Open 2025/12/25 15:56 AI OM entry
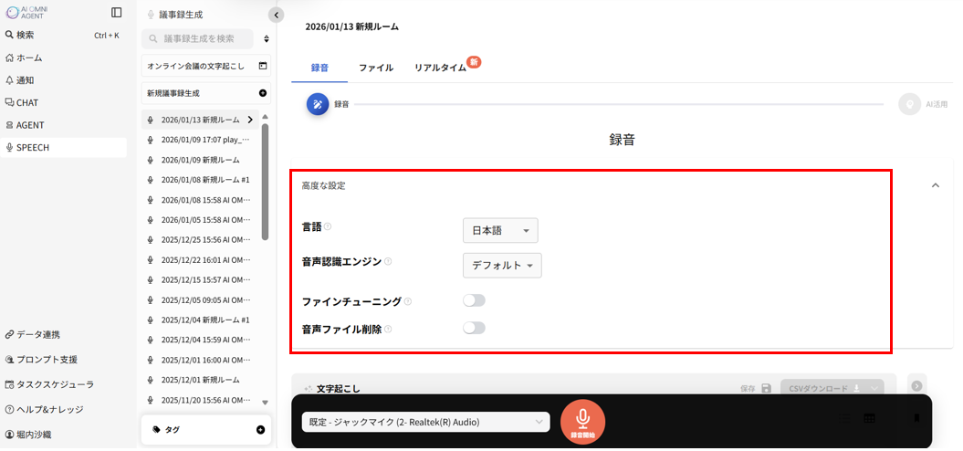The height and width of the screenshot is (451, 963). (200, 239)
